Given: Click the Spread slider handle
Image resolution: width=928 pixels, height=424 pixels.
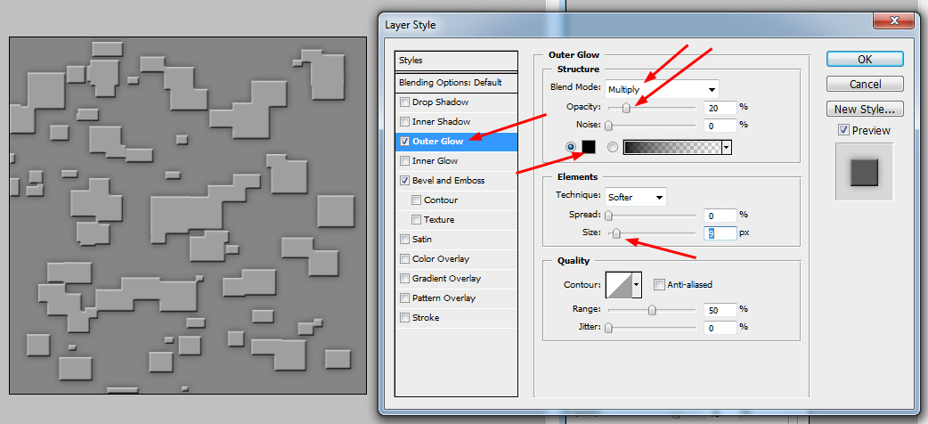Looking at the screenshot, I should click(x=608, y=216).
